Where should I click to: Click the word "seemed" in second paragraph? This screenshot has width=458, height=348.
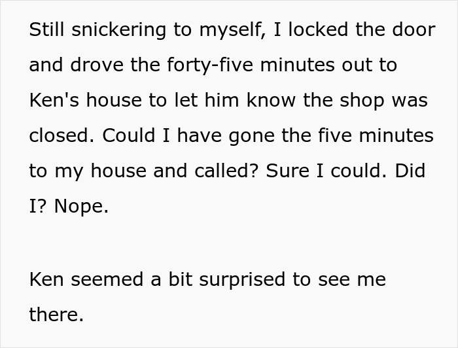click(x=100, y=279)
